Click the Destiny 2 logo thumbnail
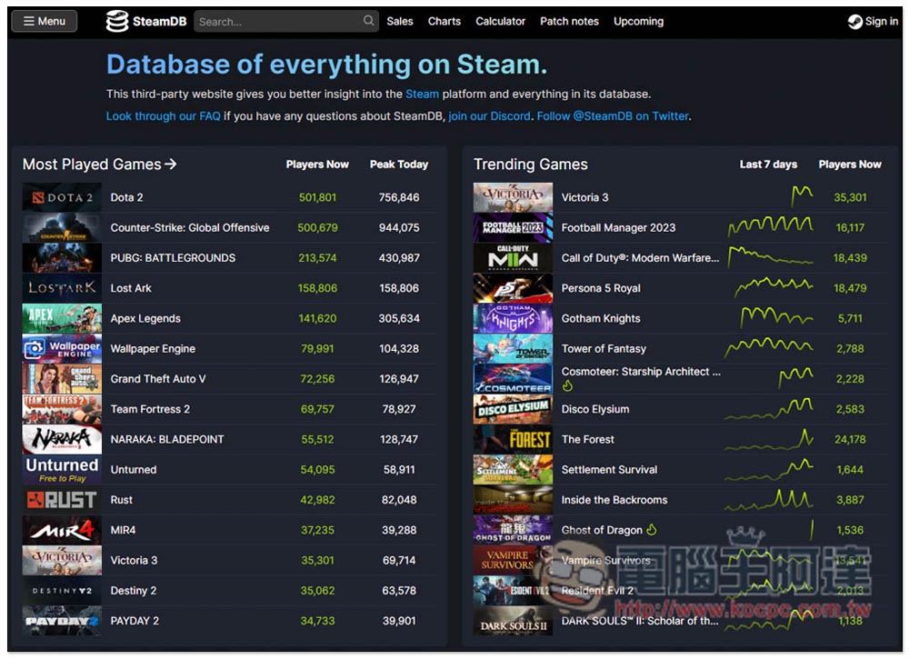 (62, 591)
